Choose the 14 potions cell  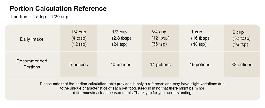[x=160, y=65]
